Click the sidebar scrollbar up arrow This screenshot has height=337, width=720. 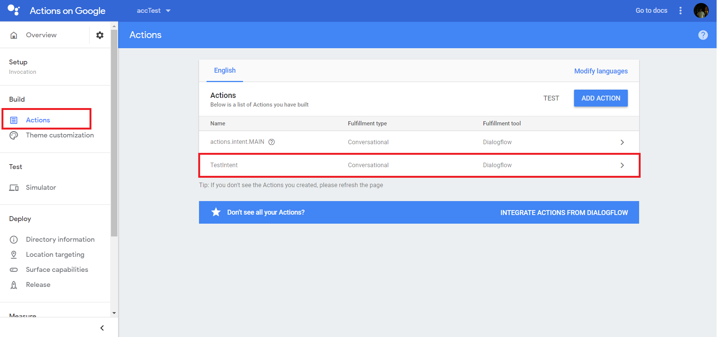[114, 26]
